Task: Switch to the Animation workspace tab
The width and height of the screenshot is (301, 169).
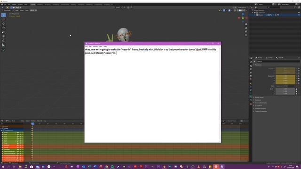Action: coord(81,4)
